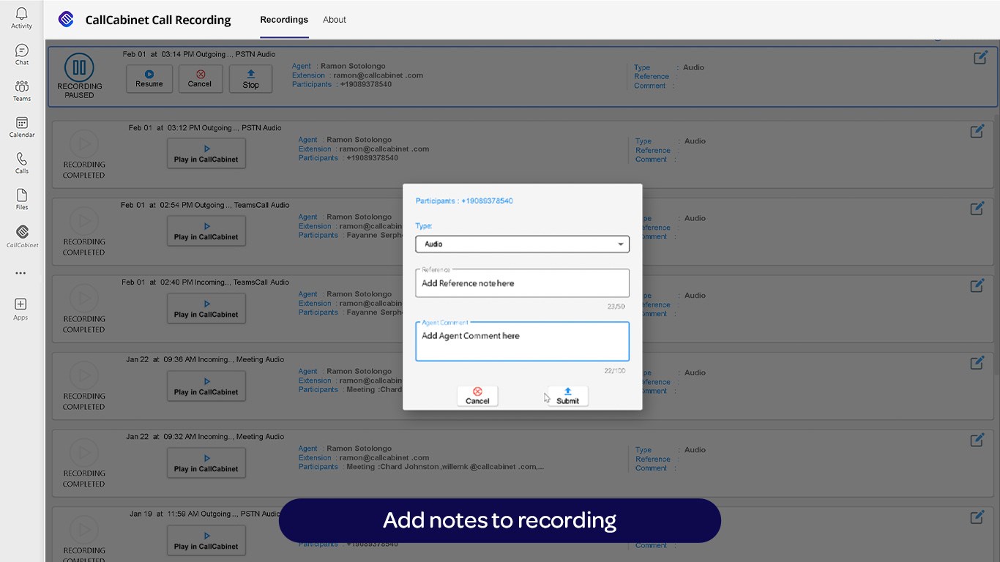The height and width of the screenshot is (562, 1000).
Task: Click Agent Ramon Sotolongo in the paused recording row
Action: (x=353, y=67)
